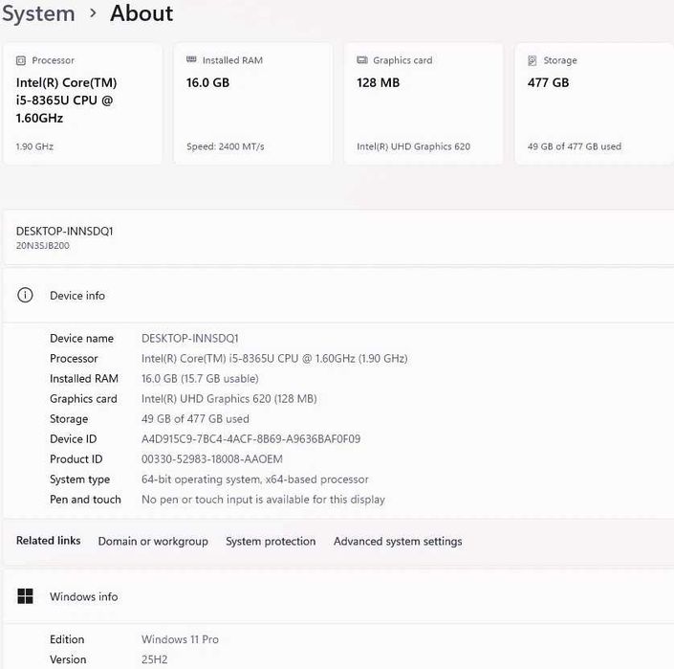Click the 'Device ID' row label
The height and width of the screenshot is (669, 674).
click(x=73, y=439)
